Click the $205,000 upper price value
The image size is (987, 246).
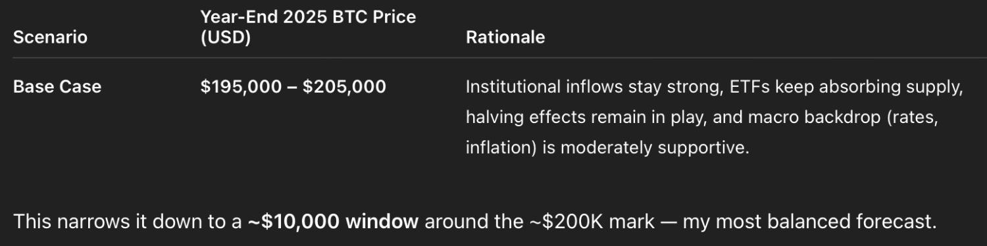[344, 87]
